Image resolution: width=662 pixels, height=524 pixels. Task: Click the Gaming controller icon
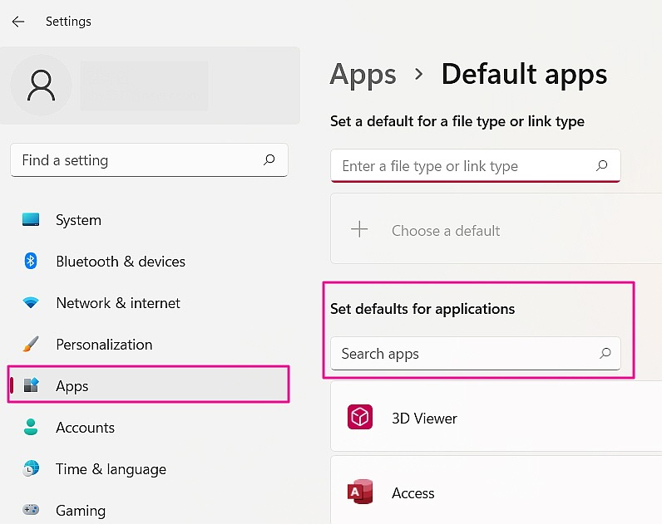[31, 510]
